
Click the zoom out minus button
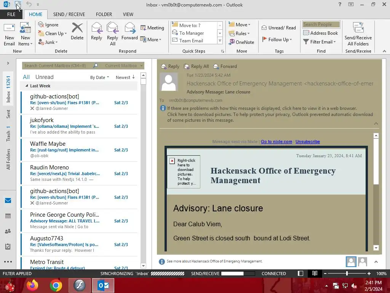coord(325,273)
